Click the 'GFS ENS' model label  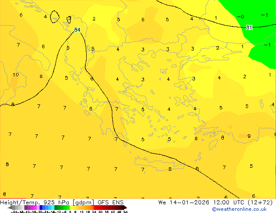click(x=111, y=203)
